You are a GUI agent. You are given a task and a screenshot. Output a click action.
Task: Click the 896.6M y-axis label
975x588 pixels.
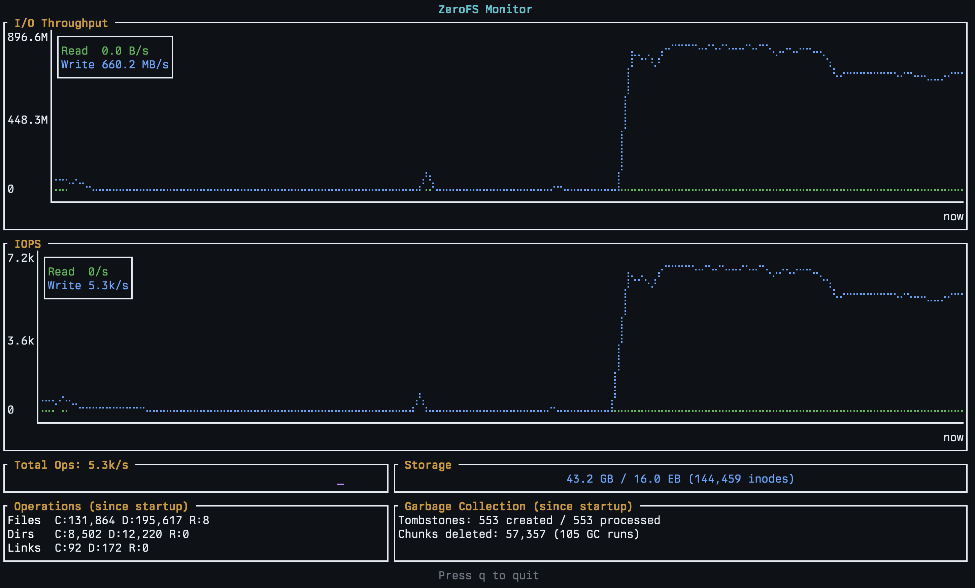[x=27, y=37]
